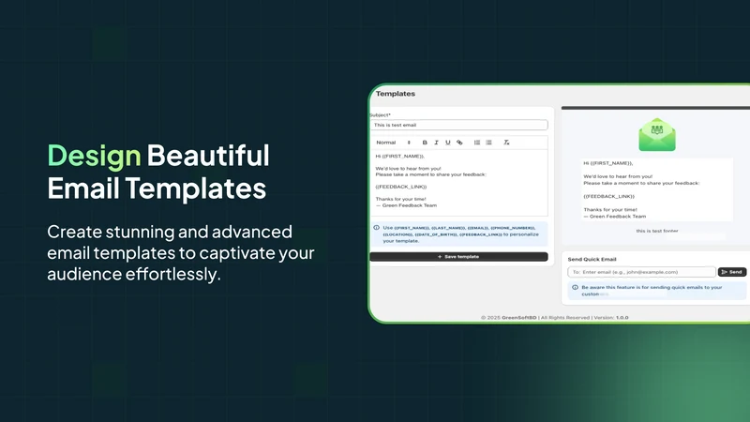Image resolution: width=750 pixels, height=422 pixels.
Task: Click 'Design Beautiful Email Templates' headline
Action: tap(158, 172)
